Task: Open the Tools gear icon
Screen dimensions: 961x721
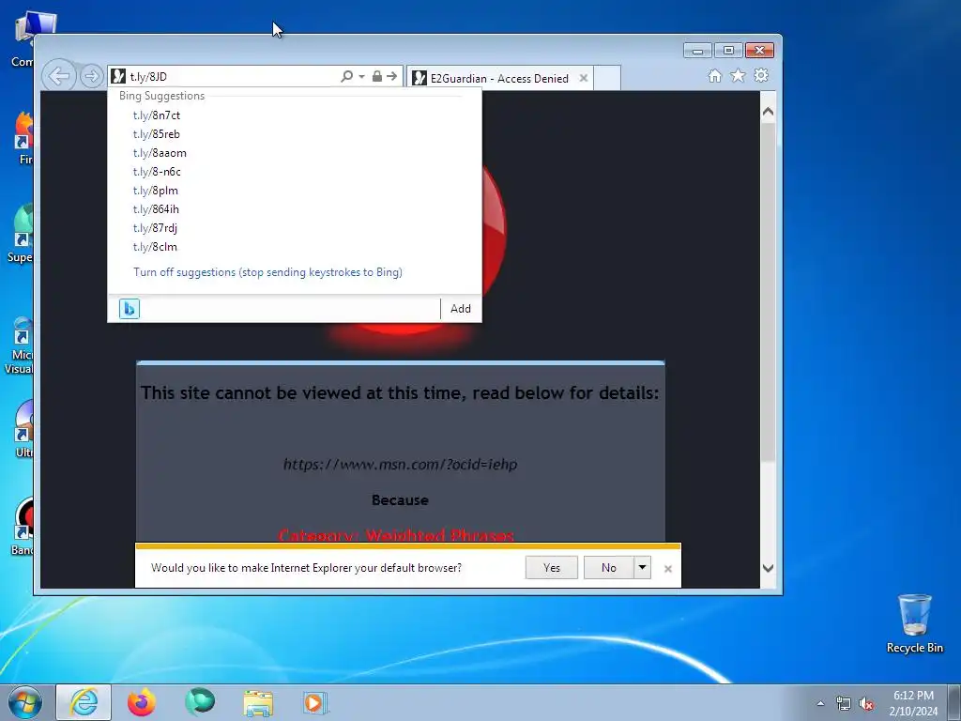Action: pyautogui.click(x=761, y=75)
